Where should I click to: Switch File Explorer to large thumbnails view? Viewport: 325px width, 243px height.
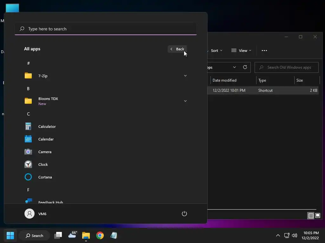click(x=317, y=216)
